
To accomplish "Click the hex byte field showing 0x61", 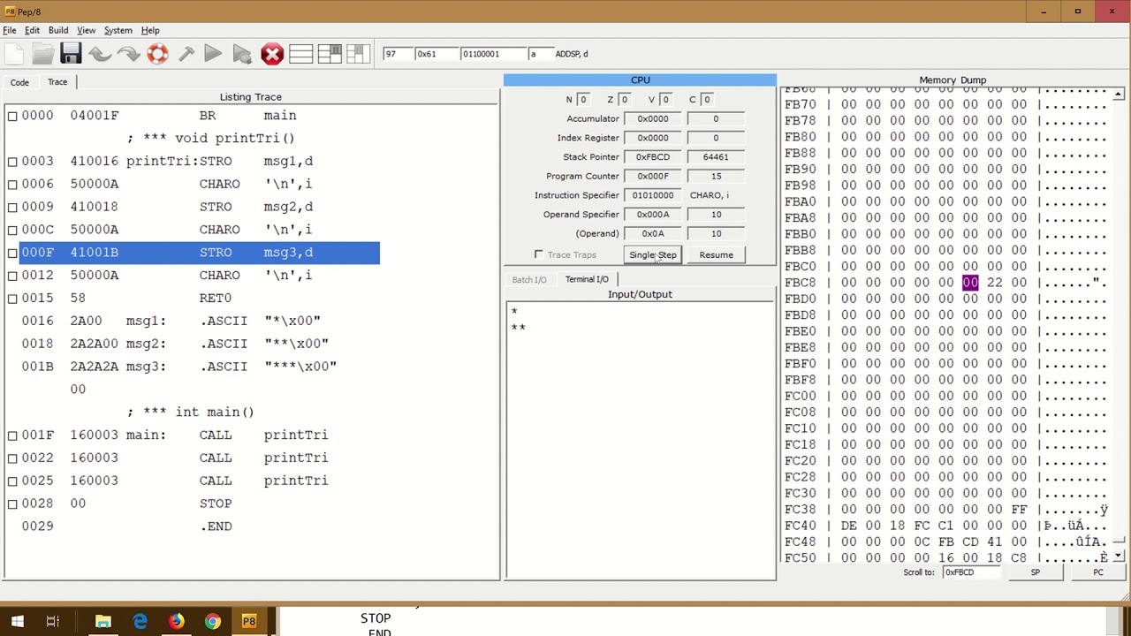I will tap(436, 54).
